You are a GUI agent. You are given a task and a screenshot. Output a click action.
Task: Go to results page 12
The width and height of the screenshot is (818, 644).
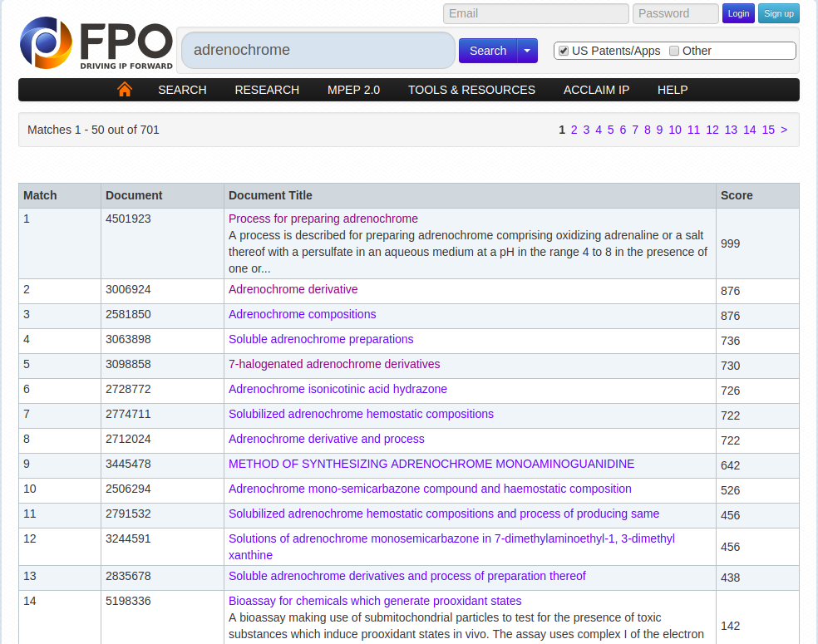[x=712, y=130]
